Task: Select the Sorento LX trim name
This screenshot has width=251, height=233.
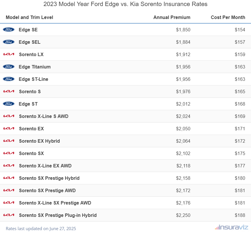Action: click(31, 54)
